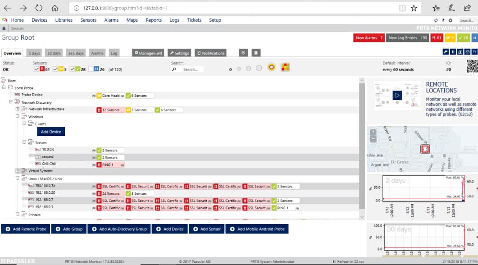Click the magnifier icon beside Search
Image resolution: width=478 pixels, height=265 pixels.
click(174, 69)
